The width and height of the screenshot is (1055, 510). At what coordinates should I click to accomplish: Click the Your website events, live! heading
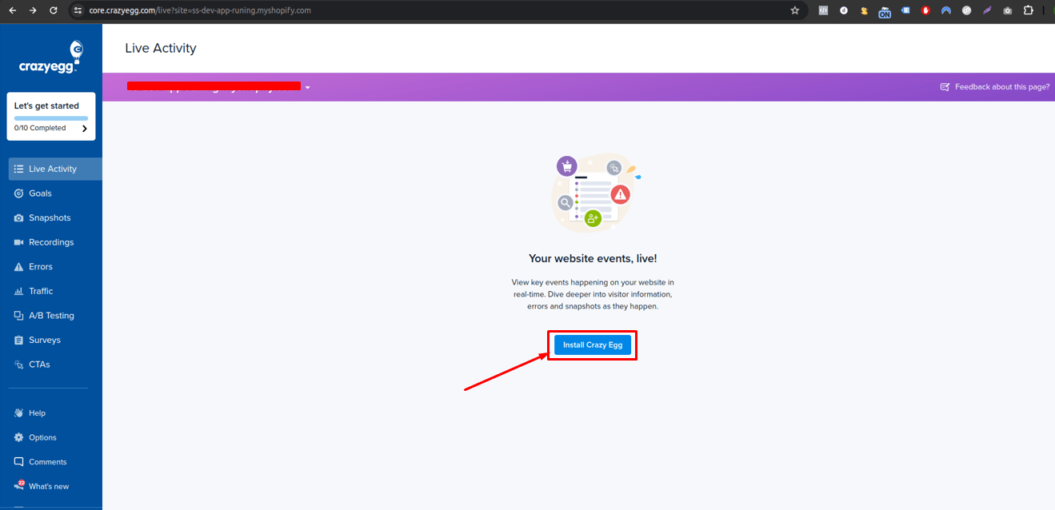pos(593,259)
